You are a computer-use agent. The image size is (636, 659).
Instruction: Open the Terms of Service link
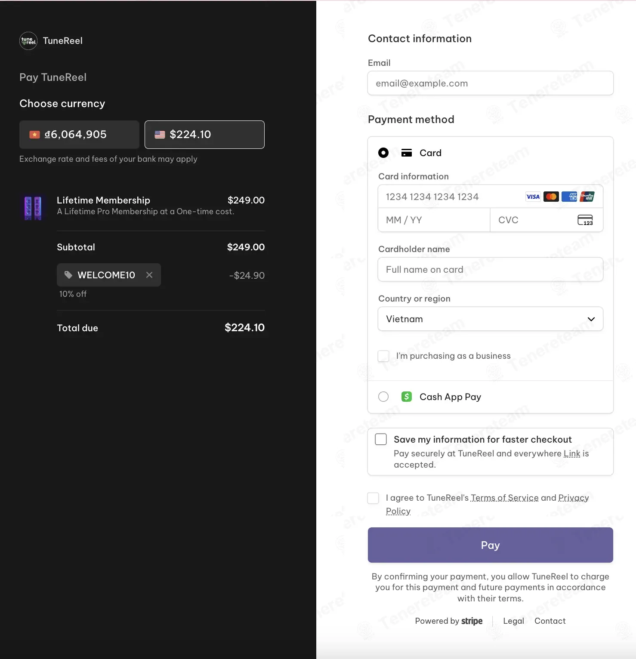click(504, 498)
